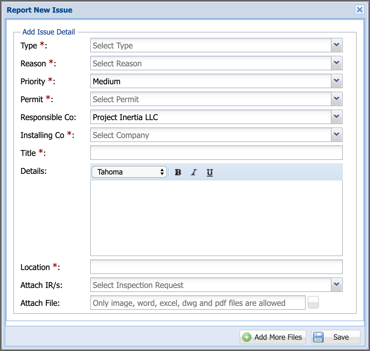Apply bold formatting in the Details editor
The height and width of the screenshot is (351, 370).
click(x=178, y=172)
